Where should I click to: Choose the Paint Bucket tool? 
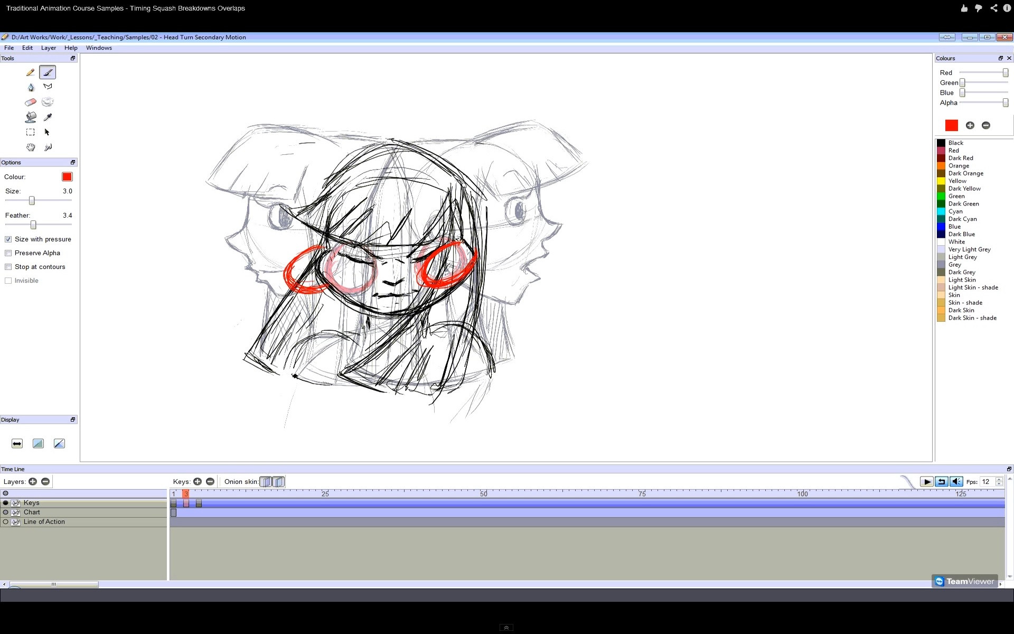31,117
